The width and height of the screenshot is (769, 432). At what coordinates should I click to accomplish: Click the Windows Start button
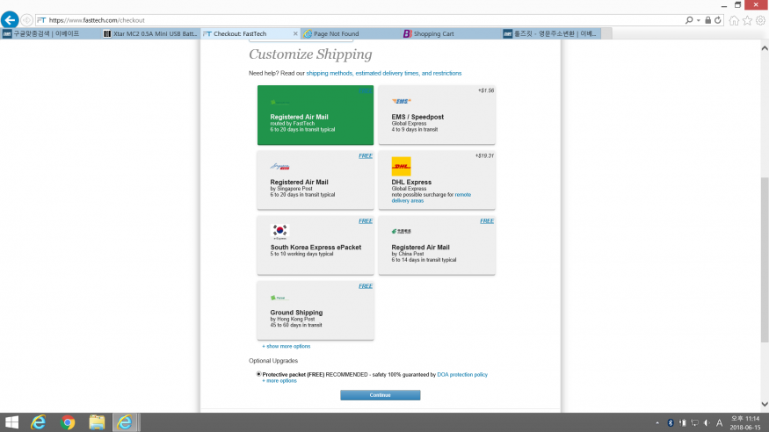(11, 422)
